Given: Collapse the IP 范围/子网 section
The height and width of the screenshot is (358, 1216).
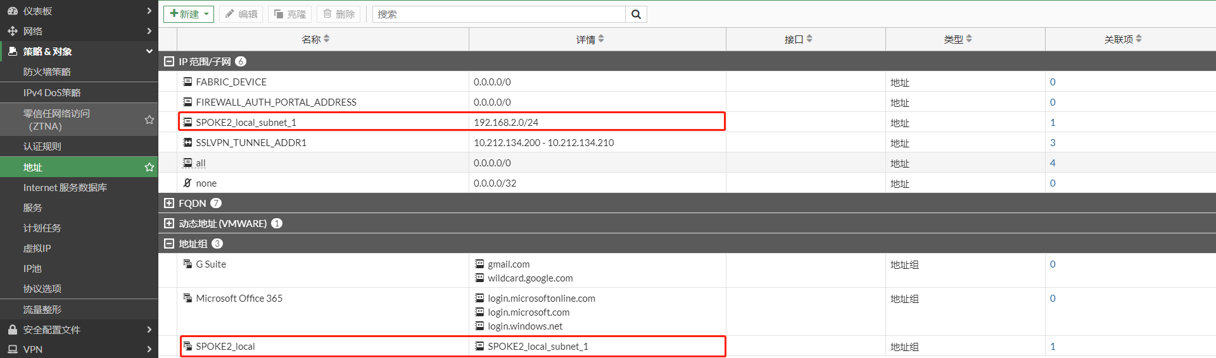Looking at the screenshot, I should 169,61.
